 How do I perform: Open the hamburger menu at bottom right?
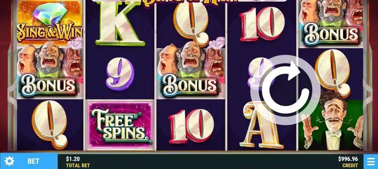[371, 161]
